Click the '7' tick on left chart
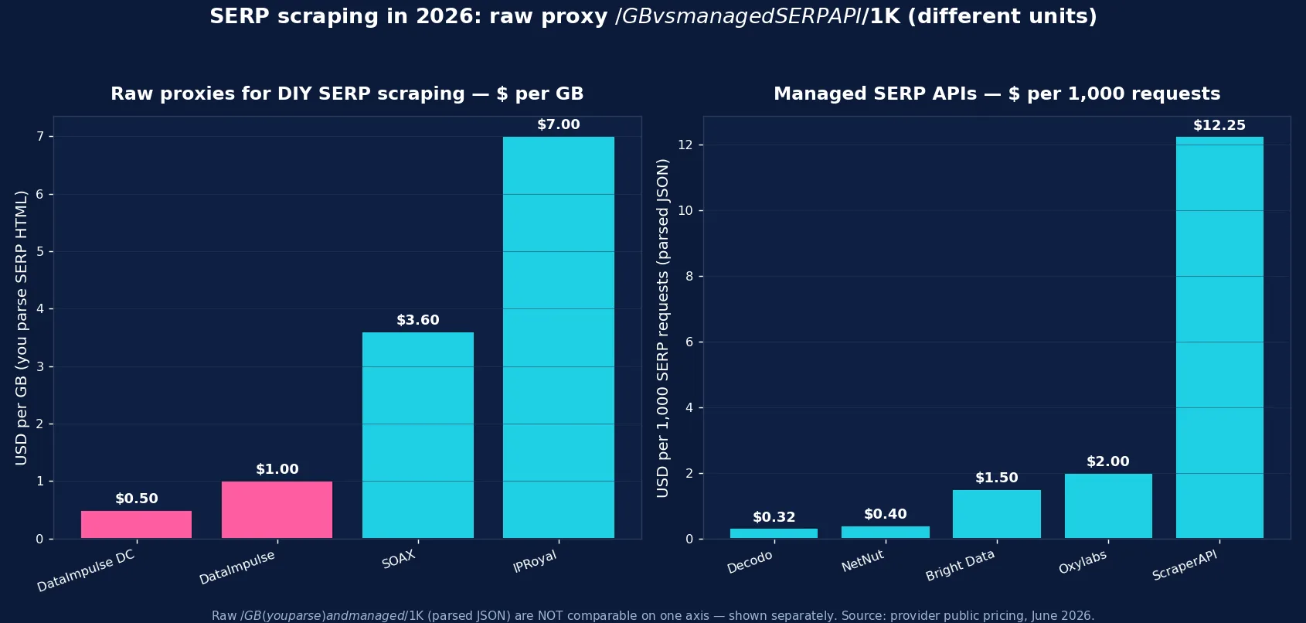This screenshot has height=623, width=1306. 39,137
